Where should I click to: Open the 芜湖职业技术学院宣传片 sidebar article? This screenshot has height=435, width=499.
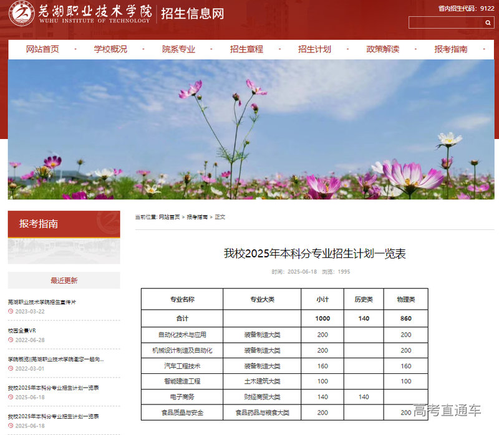pyautogui.click(x=42, y=302)
